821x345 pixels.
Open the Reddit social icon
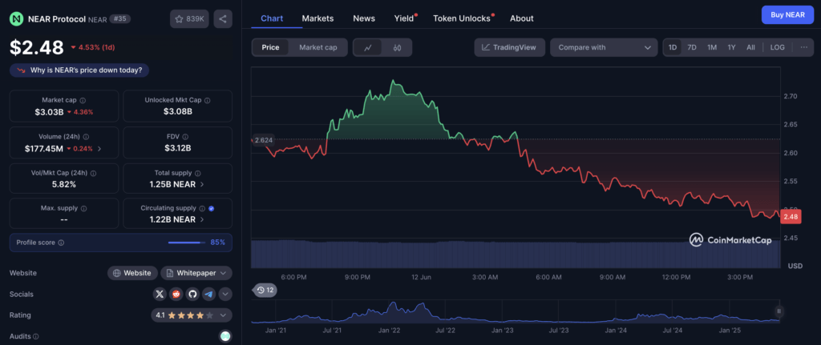[176, 295]
